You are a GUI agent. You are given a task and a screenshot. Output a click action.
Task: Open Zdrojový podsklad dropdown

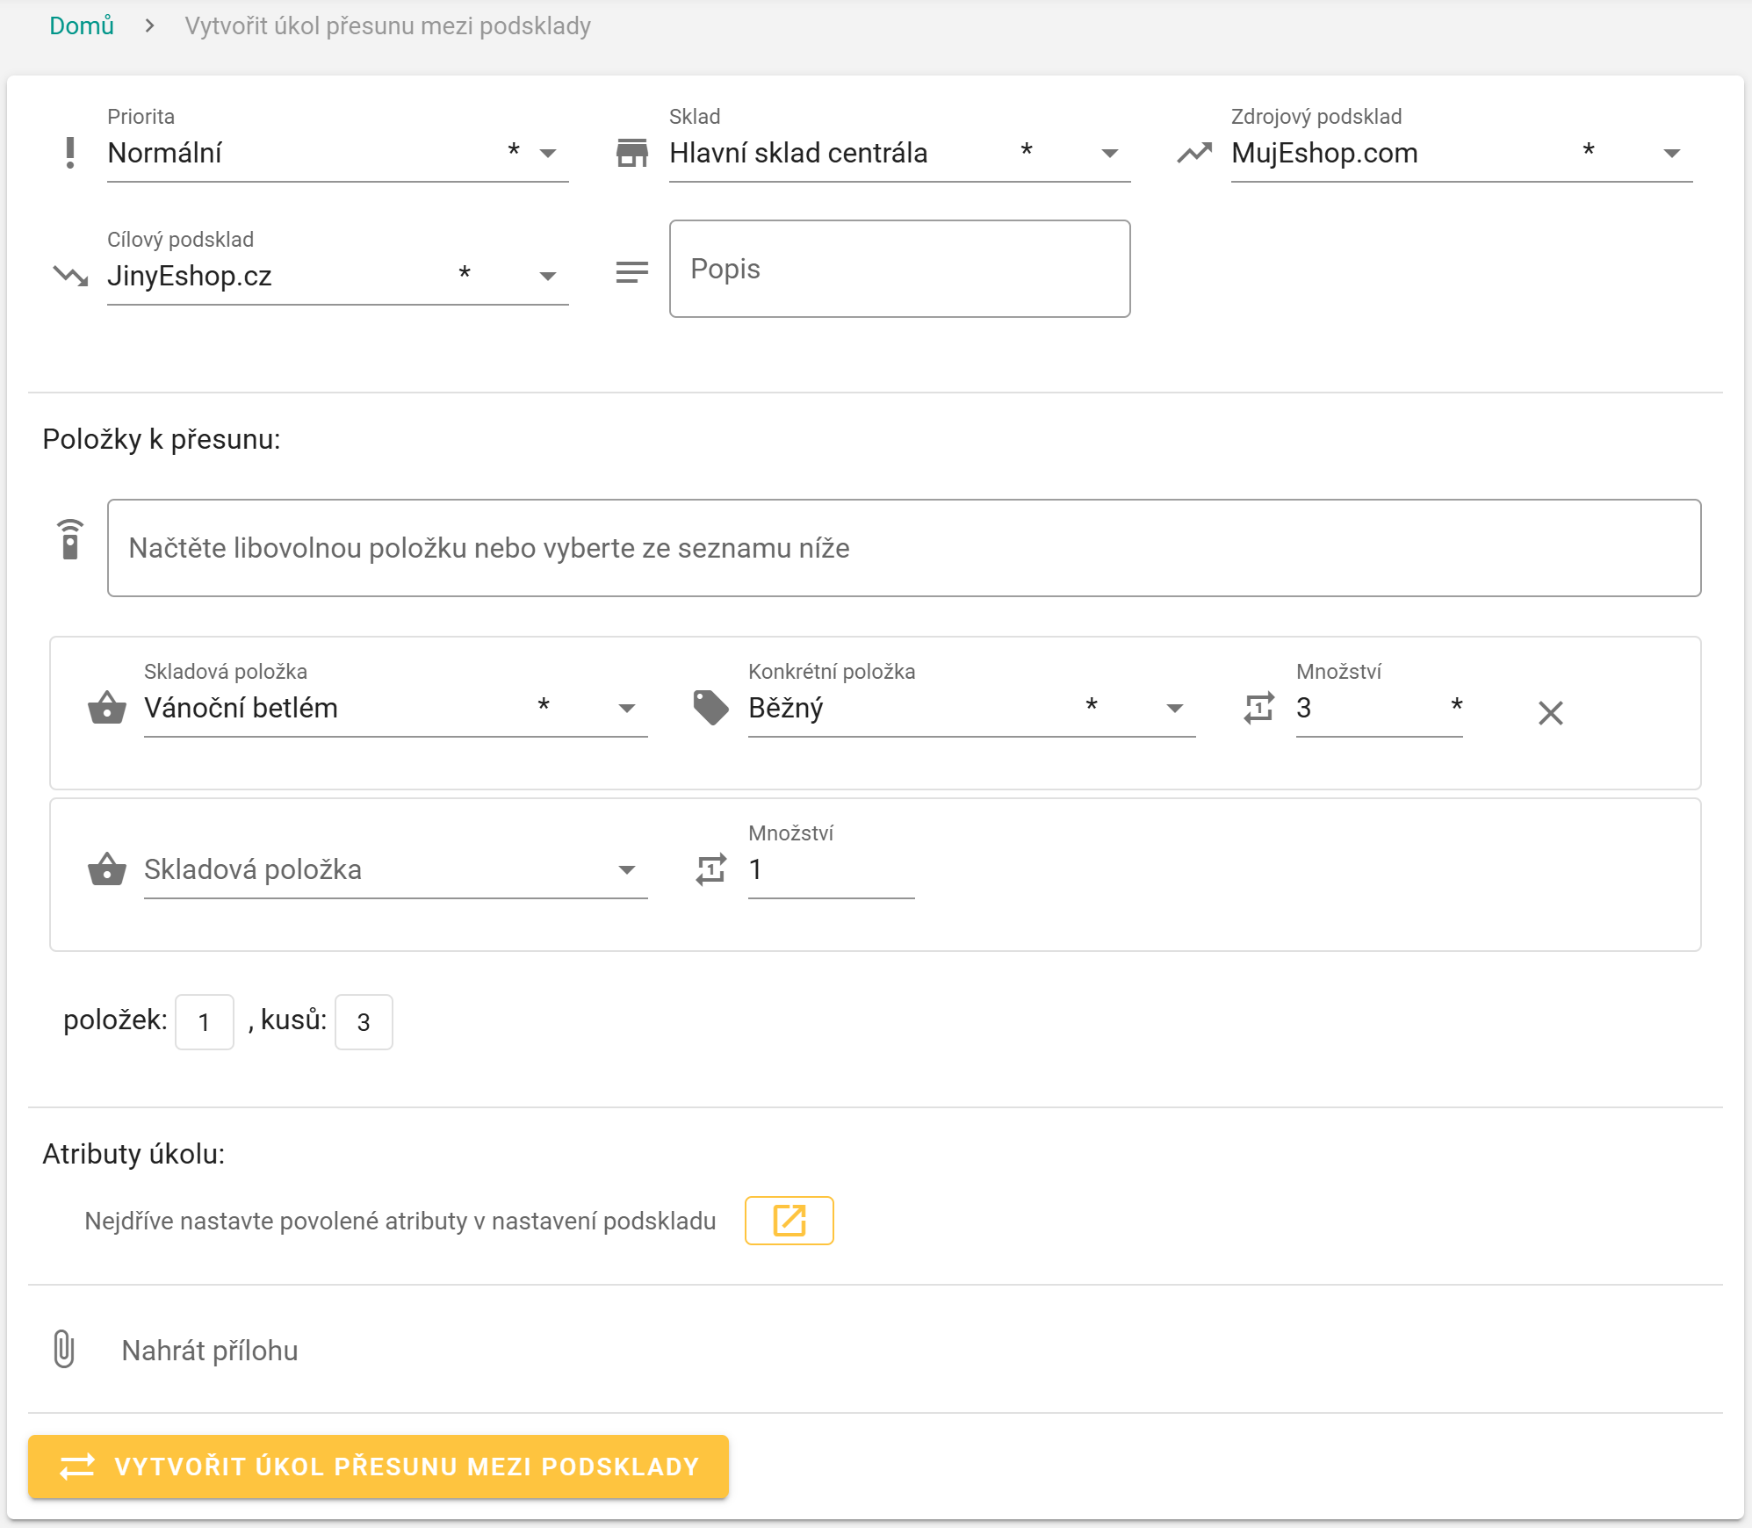1671,154
